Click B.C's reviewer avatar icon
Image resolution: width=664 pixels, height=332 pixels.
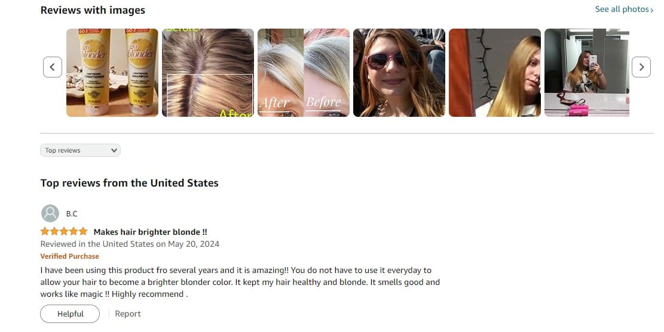click(x=50, y=213)
